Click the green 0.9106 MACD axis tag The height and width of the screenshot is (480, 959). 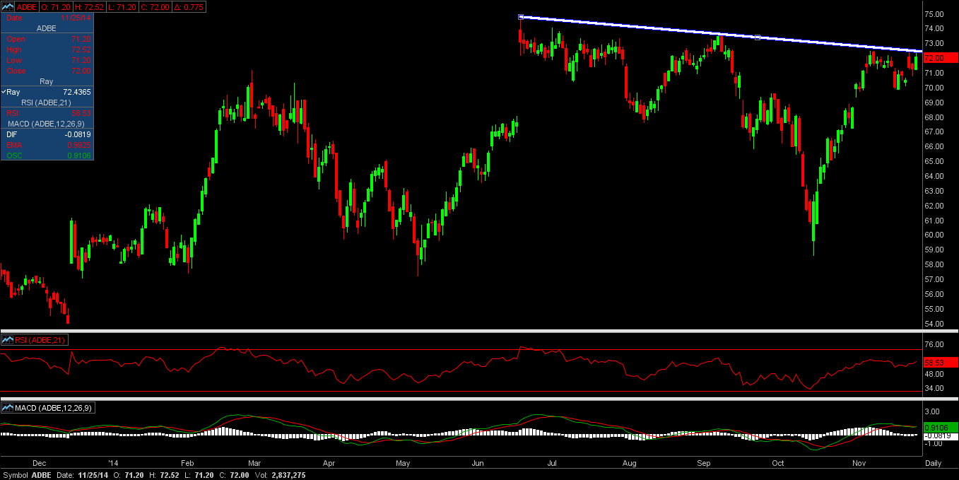tap(940, 427)
